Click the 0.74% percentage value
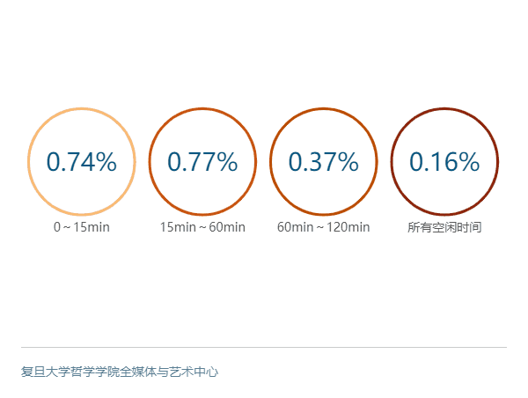528x398 pixels. 82,162
